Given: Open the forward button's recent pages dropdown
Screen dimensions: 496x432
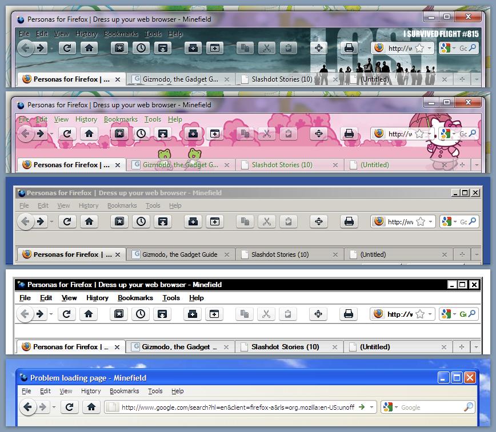Looking at the screenshot, I should point(50,49).
